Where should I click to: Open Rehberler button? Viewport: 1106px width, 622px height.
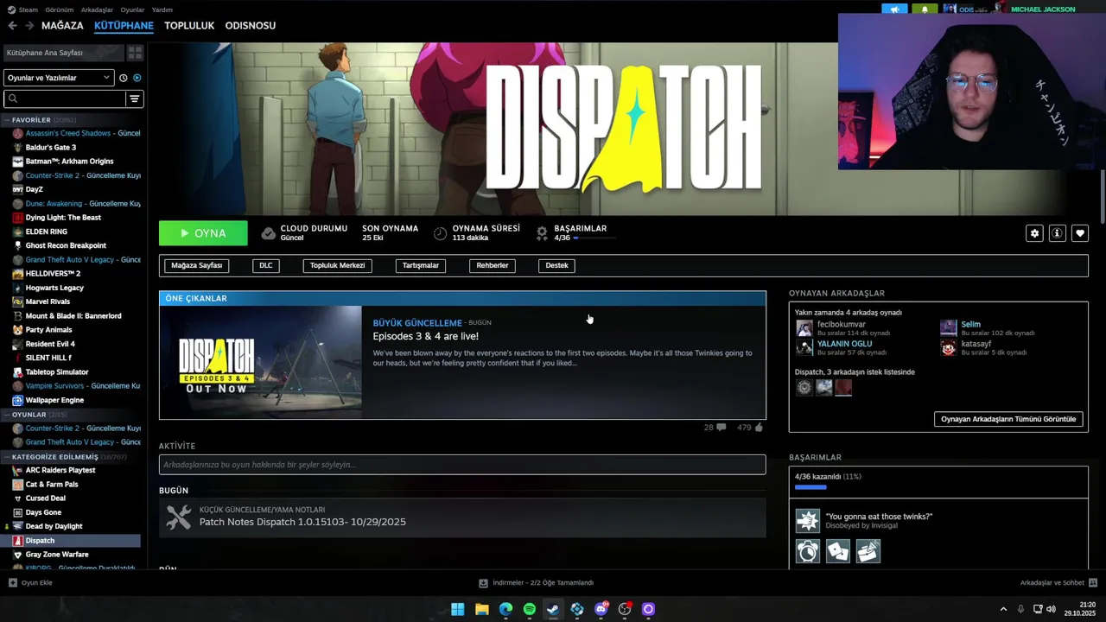tap(493, 265)
